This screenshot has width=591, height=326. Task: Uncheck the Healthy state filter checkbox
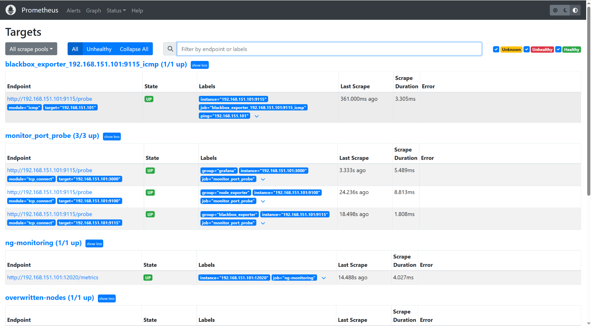pyautogui.click(x=558, y=50)
